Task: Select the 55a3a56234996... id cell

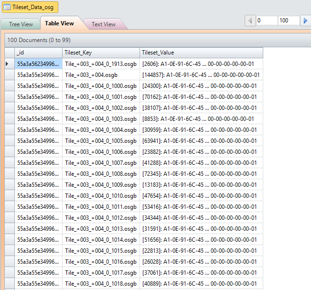Action: pyautogui.click(x=39, y=64)
